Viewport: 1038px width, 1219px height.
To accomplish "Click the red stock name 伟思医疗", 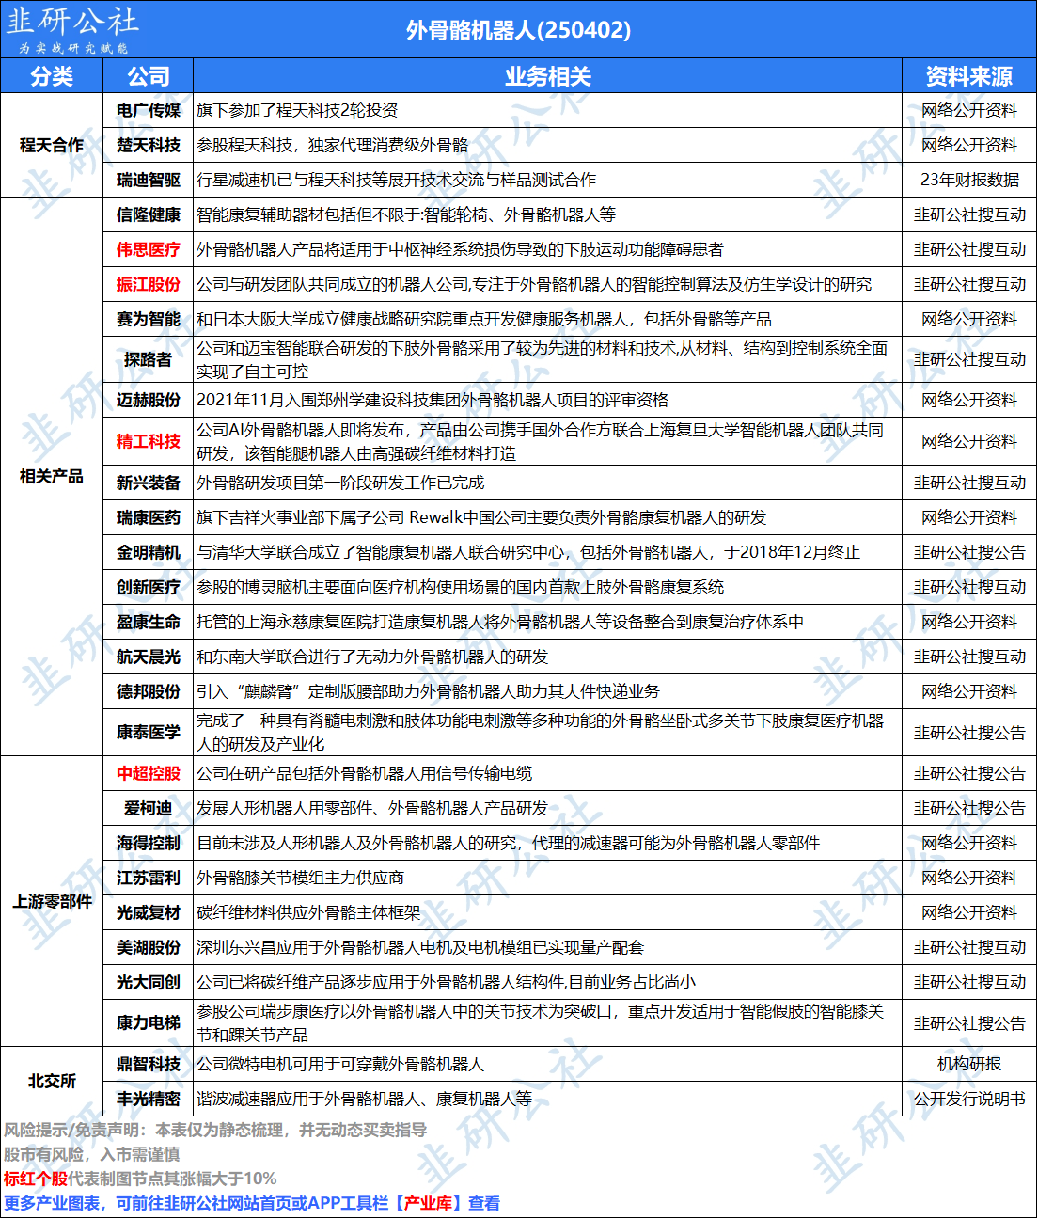I will pyautogui.click(x=149, y=249).
